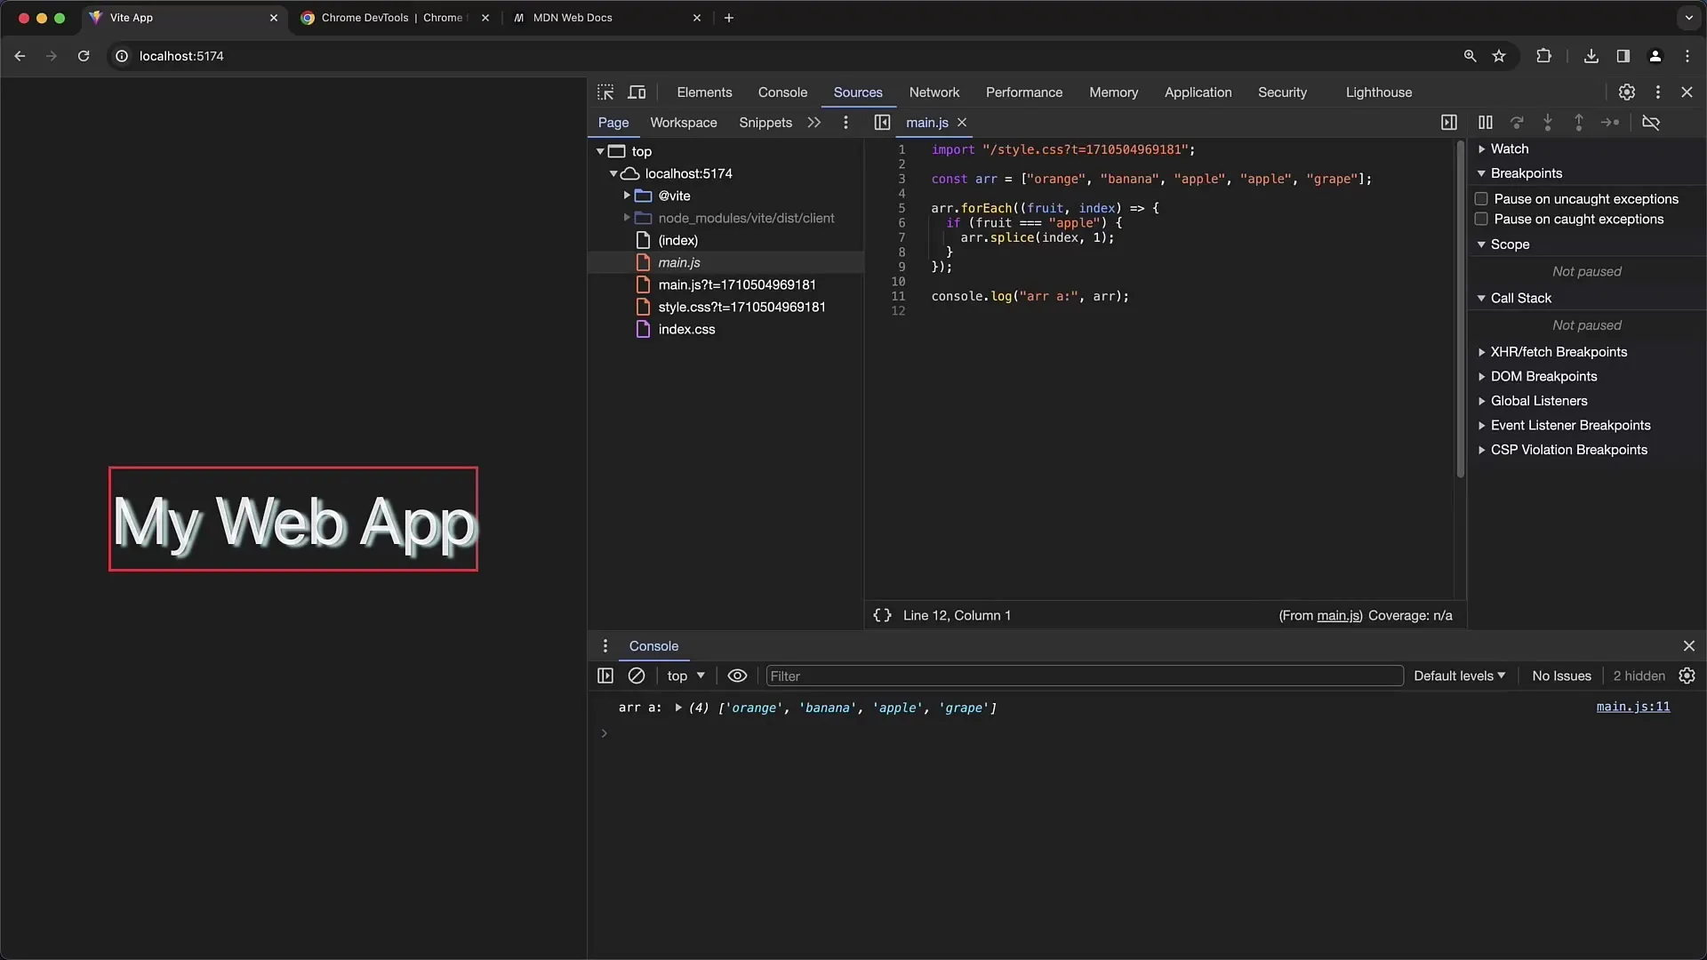Click the step over function icon
The image size is (1707, 960).
(1518, 123)
